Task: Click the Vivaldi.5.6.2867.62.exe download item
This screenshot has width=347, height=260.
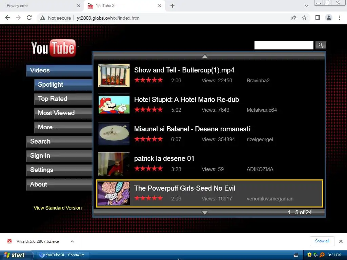Action: [x=37, y=241]
